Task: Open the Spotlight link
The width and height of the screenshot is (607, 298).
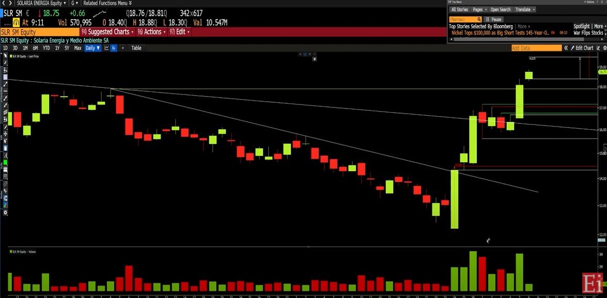Action: (x=581, y=26)
